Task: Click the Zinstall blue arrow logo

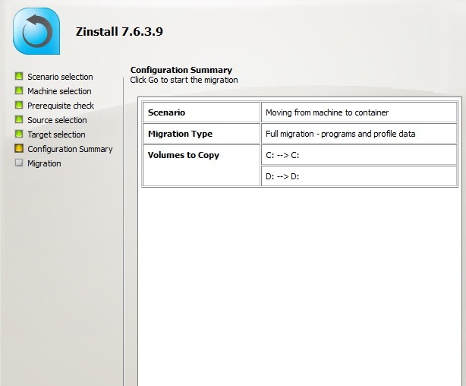Action: tap(36, 31)
